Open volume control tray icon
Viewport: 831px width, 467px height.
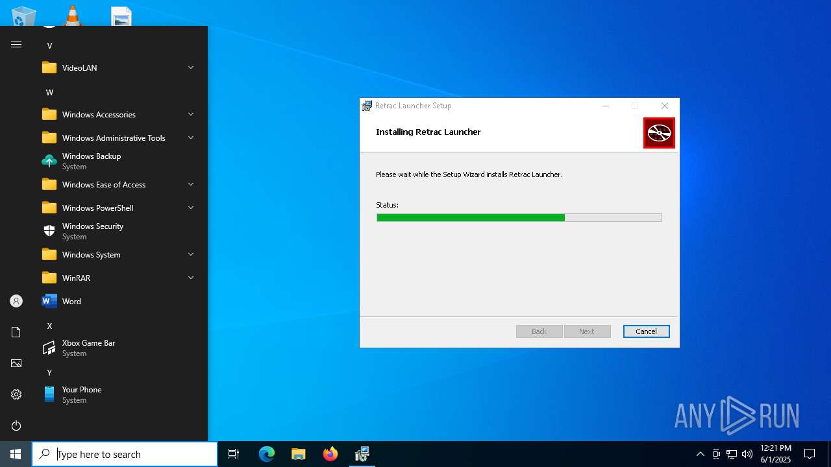pos(747,454)
